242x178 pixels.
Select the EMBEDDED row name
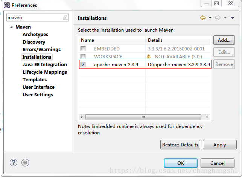(x=107, y=49)
